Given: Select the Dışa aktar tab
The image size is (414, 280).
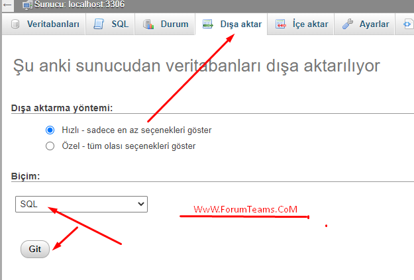Looking at the screenshot, I should point(231,24).
